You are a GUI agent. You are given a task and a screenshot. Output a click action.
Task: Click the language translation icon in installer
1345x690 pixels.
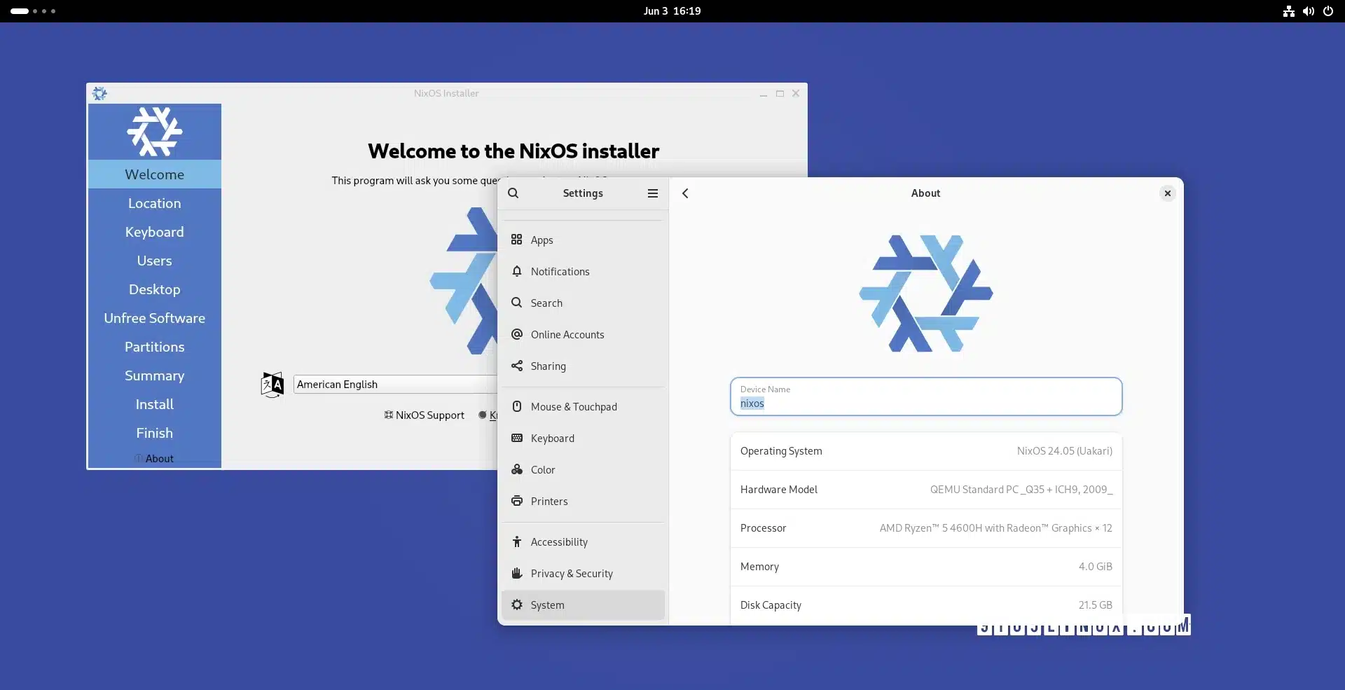tap(272, 385)
